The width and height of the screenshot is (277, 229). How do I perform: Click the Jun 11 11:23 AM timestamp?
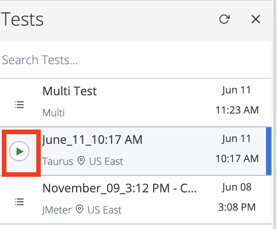click(237, 100)
